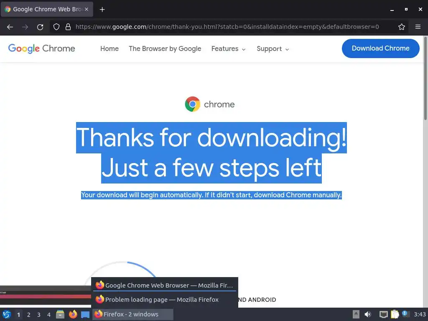Viewport: 428px width, 321px height.
Task: Switch to workspace 4
Action: 49,315
